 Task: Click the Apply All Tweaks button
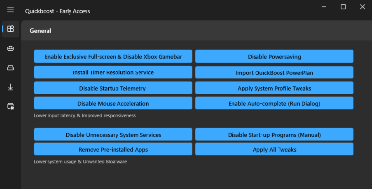click(274, 149)
